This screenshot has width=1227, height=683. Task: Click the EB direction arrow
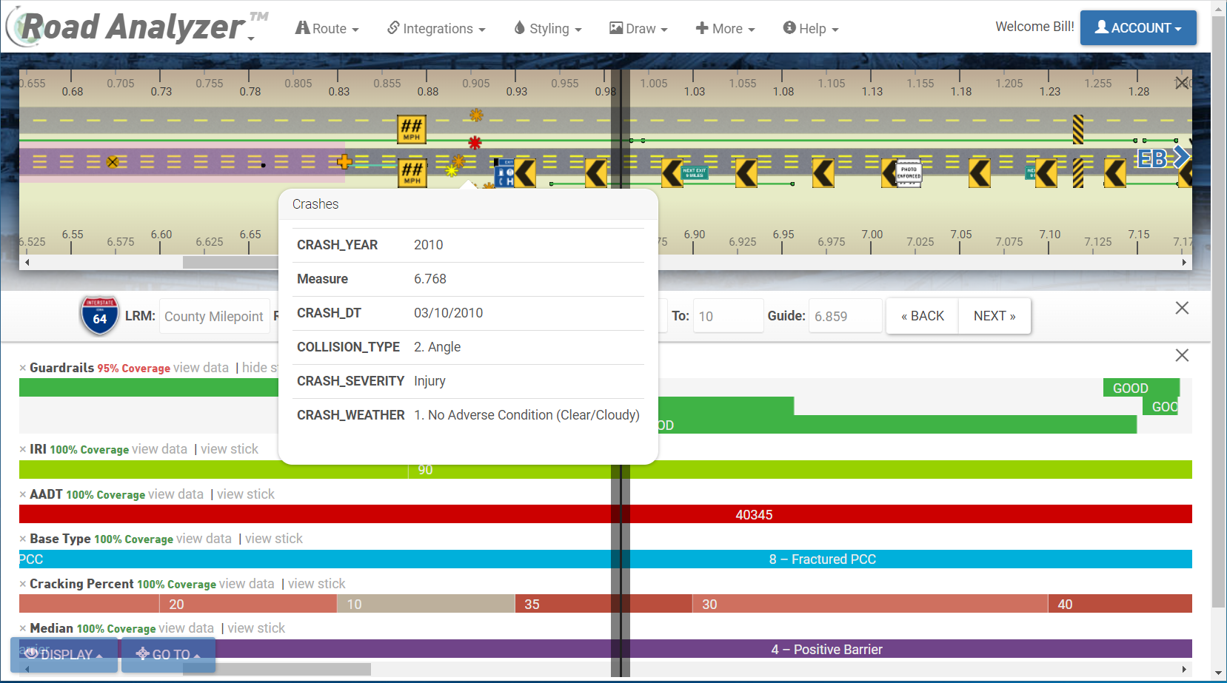1163,158
